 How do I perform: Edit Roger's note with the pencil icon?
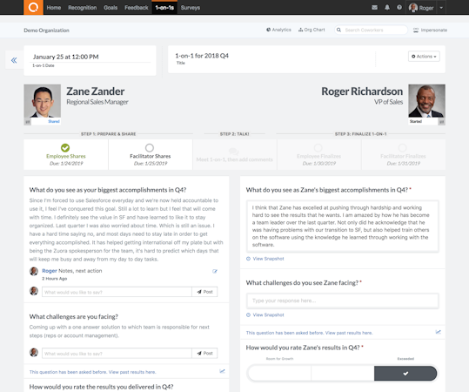click(215, 271)
